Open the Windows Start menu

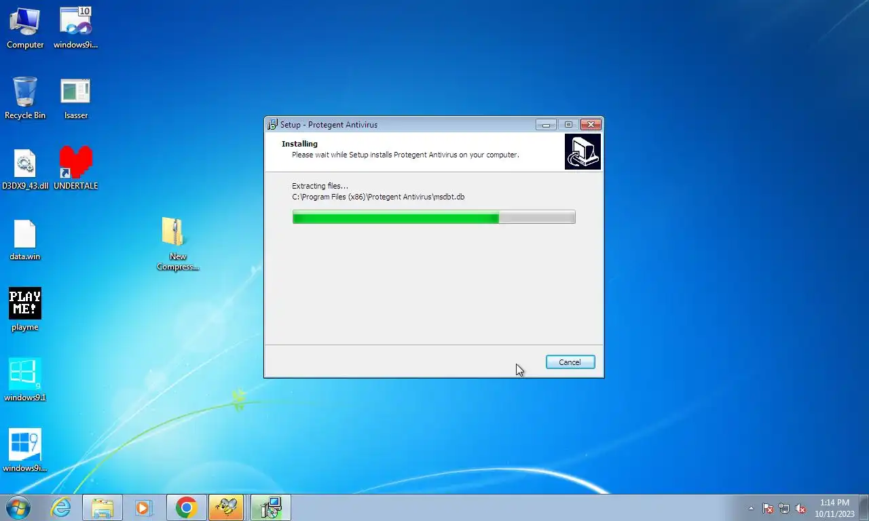[17, 507]
